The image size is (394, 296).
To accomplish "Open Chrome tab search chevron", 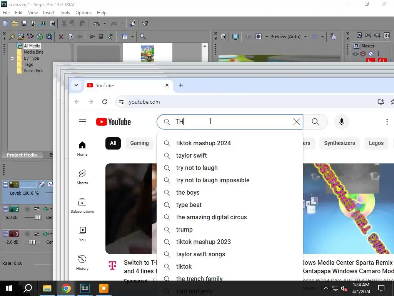I will [x=76, y=85].
